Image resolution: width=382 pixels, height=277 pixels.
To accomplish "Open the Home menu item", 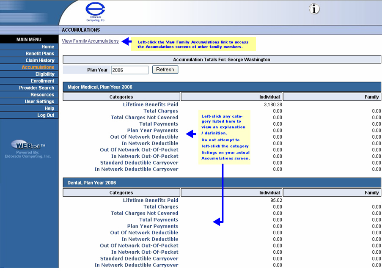I will pos(47,47).
